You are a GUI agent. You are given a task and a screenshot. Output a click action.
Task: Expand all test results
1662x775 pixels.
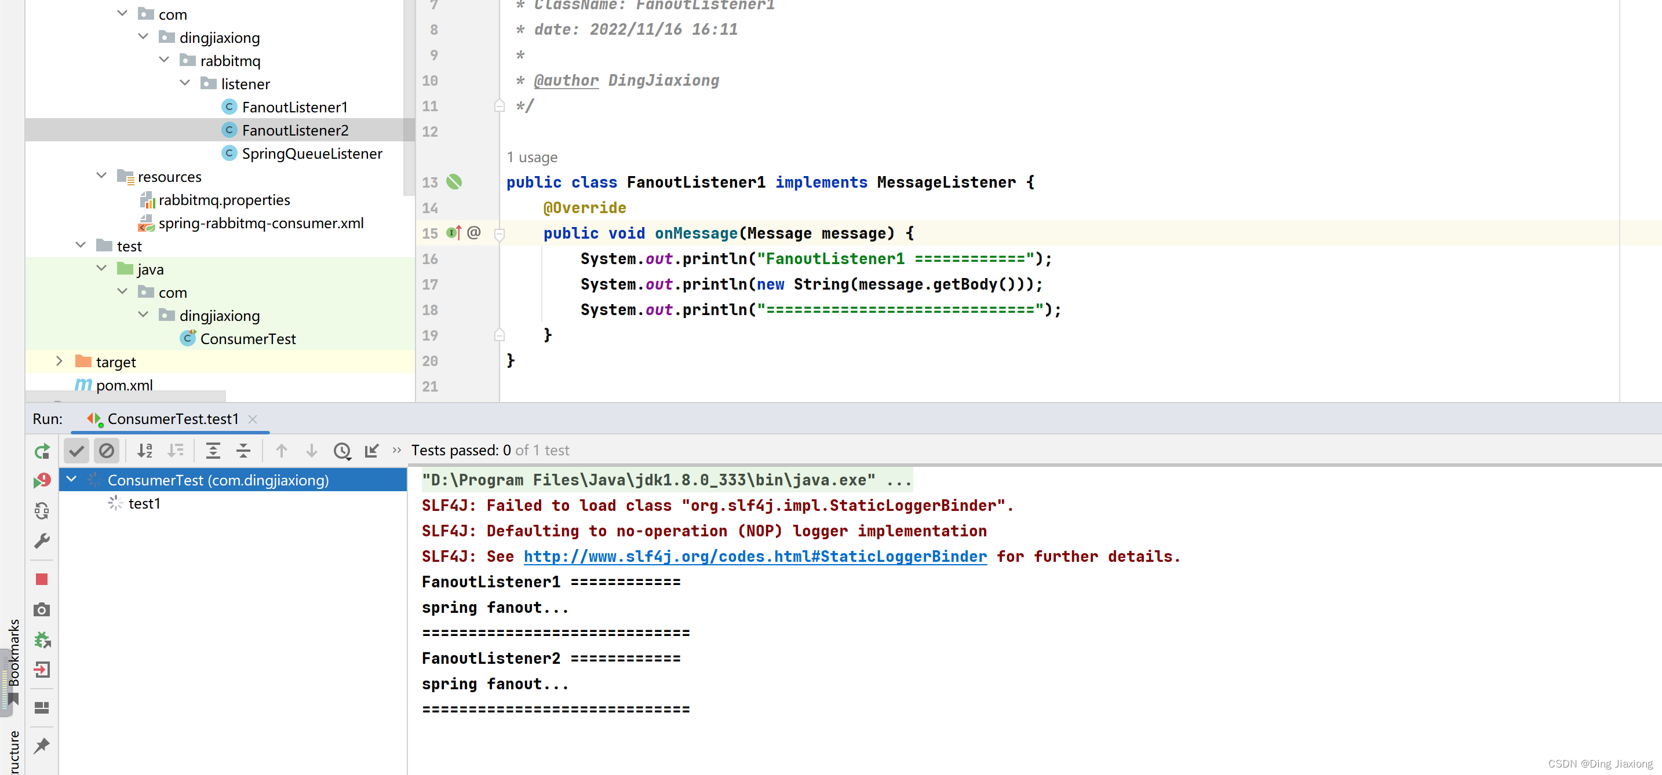[x=212, y=451]
